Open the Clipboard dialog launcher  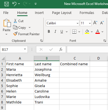pos(41,41)
